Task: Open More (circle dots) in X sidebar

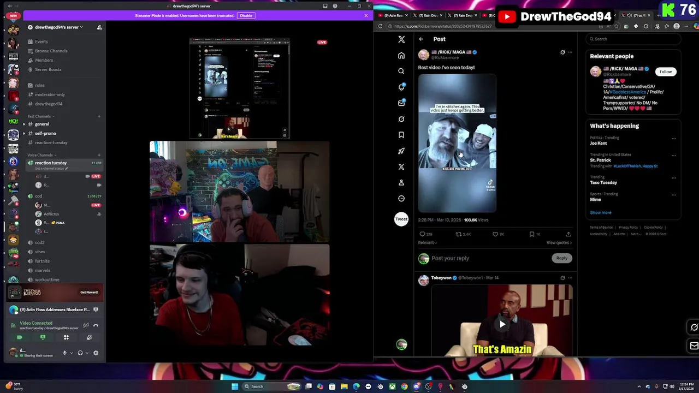Action: 401,199
